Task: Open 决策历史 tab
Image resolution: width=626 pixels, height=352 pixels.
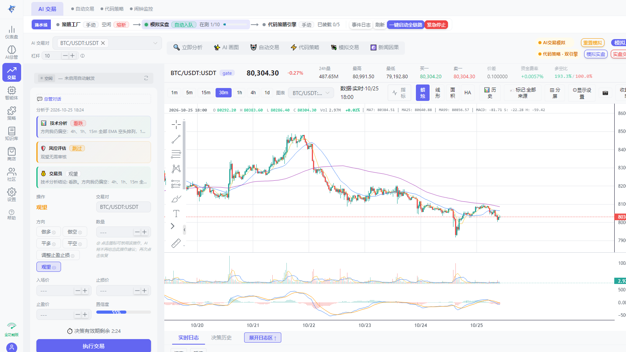Action: (x=221, y=338)
